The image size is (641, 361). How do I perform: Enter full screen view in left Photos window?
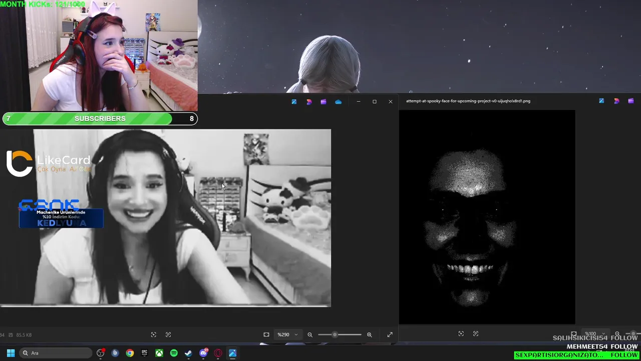coord(390,334)
